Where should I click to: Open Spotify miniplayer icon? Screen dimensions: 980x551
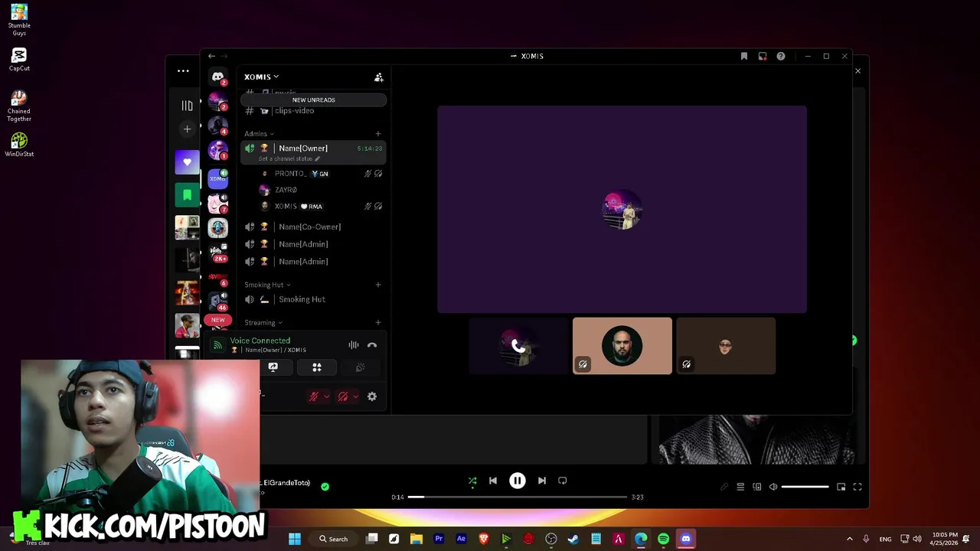point(841,487)
